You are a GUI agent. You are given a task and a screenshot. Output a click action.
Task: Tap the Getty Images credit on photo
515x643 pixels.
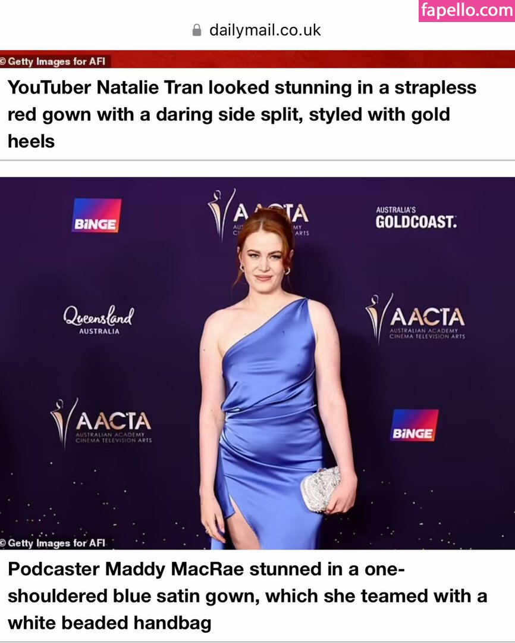point(54,543)
